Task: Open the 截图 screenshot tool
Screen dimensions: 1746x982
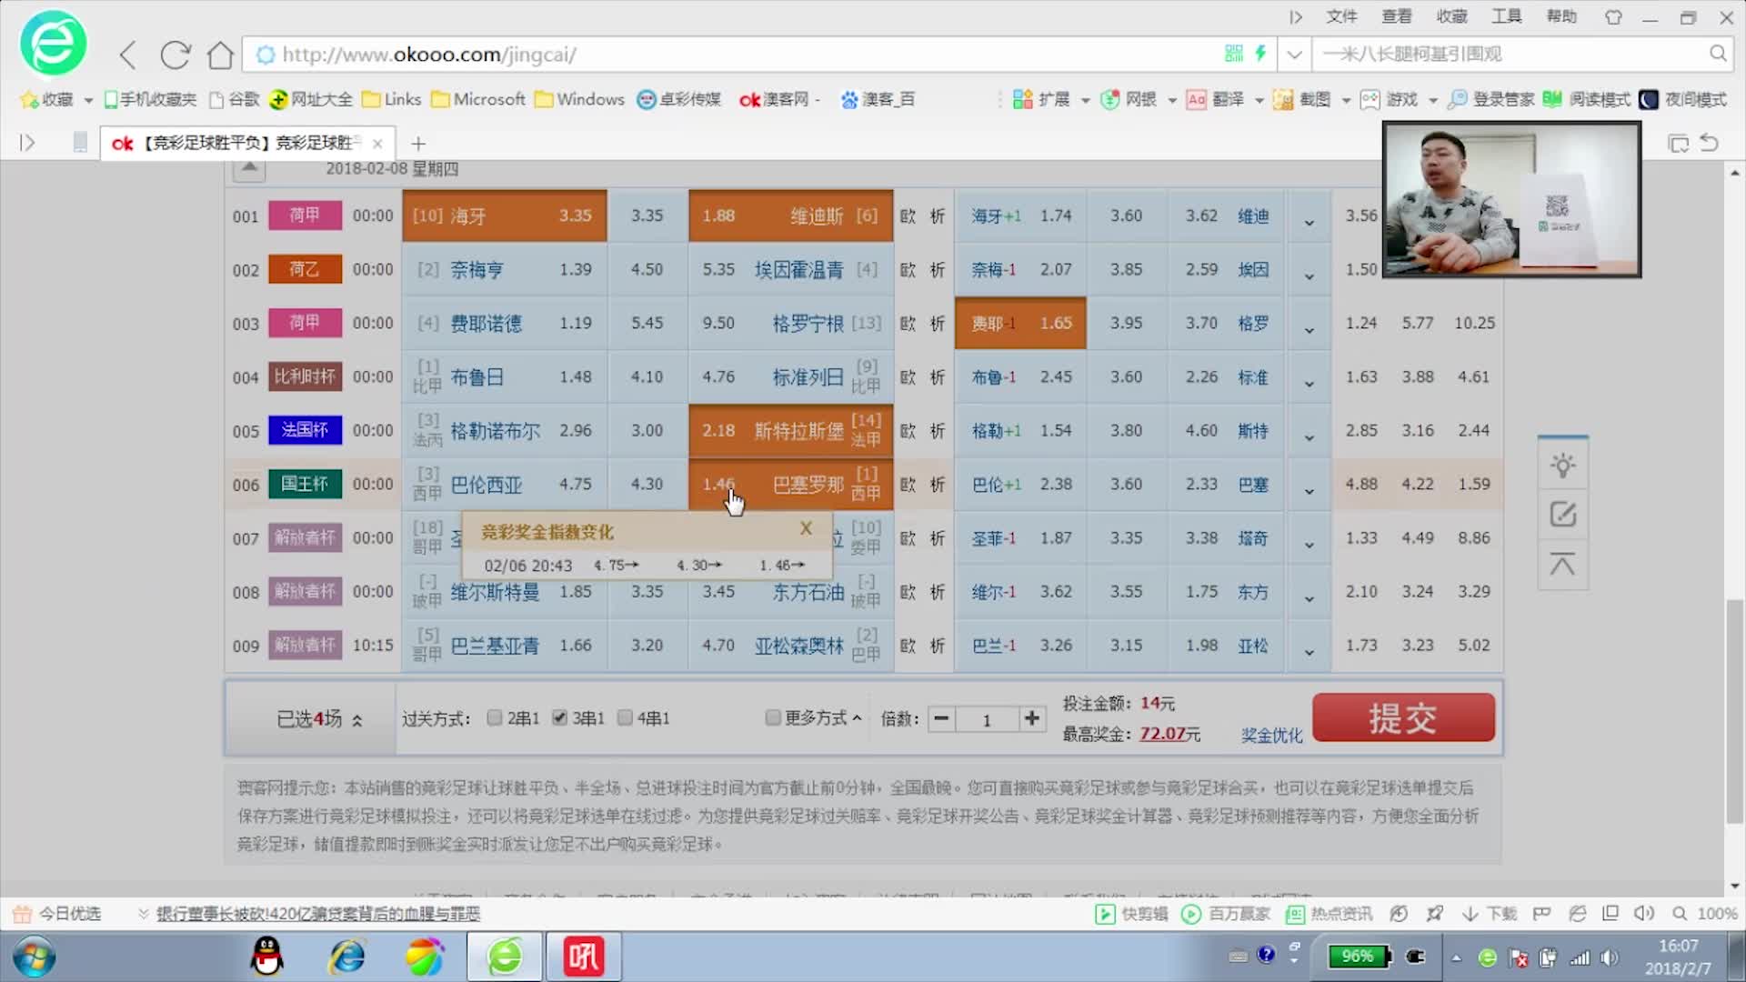Action: click(1302, 99)
